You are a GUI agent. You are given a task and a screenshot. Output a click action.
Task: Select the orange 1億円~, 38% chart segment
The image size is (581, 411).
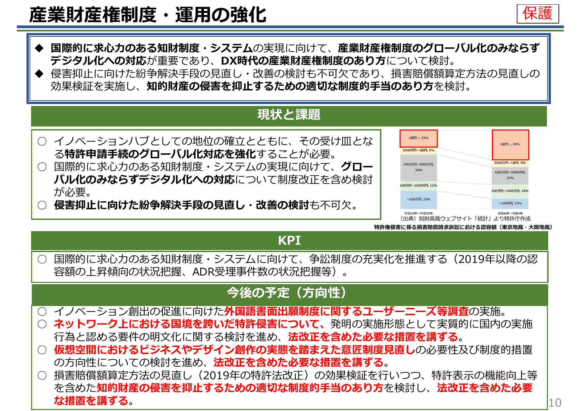(510, 145)
